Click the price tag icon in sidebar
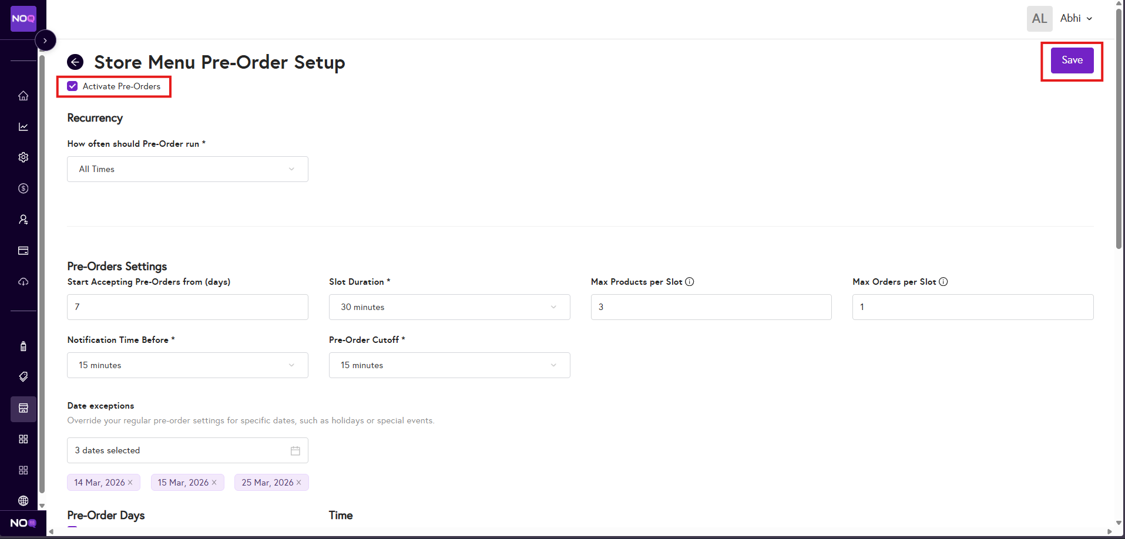1125x539 pixels. coord(23,377)
